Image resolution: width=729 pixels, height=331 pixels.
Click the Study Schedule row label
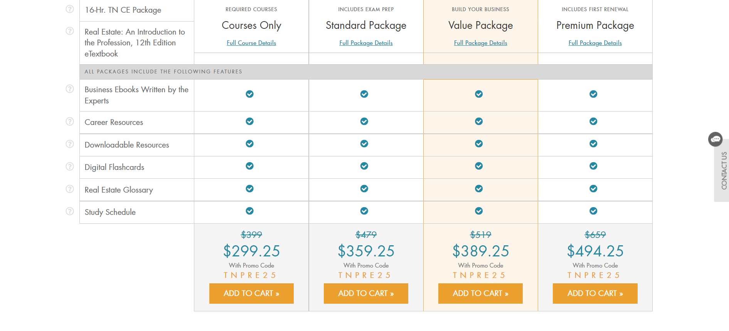[x=110, y=212]
